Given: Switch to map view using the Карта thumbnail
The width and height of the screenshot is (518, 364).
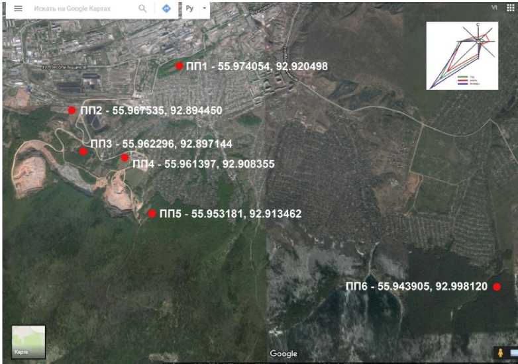Looking at the screenshot, I should [x=28, y=342].
